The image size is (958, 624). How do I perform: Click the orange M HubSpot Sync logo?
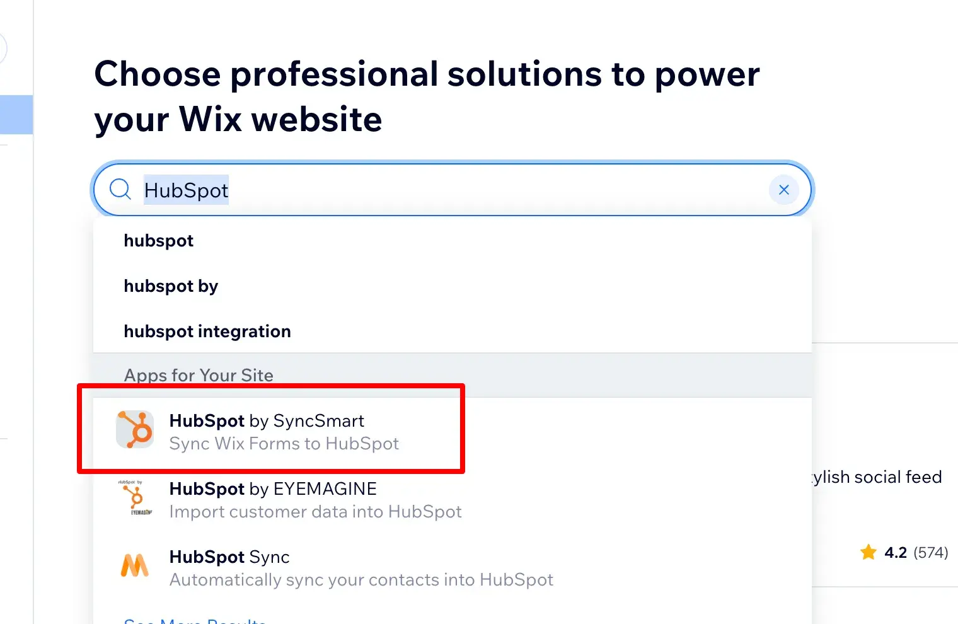(134, 565)
